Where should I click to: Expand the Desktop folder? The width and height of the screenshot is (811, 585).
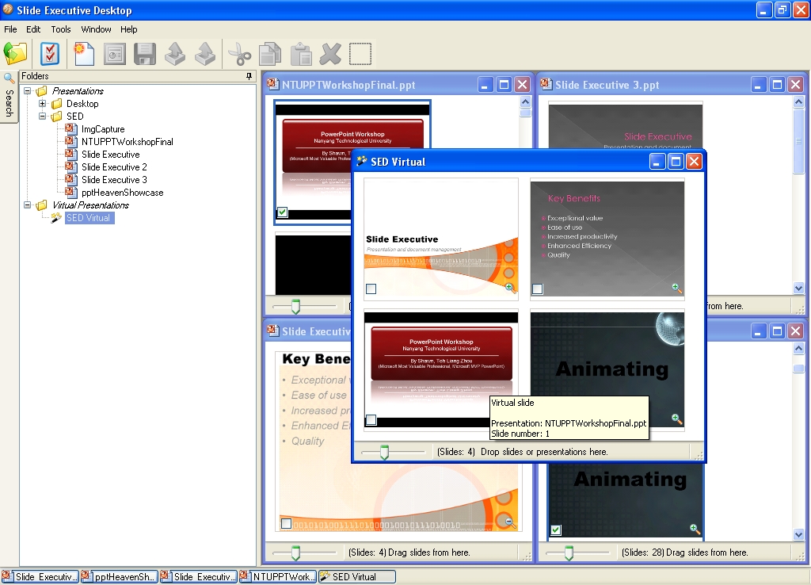43,104
